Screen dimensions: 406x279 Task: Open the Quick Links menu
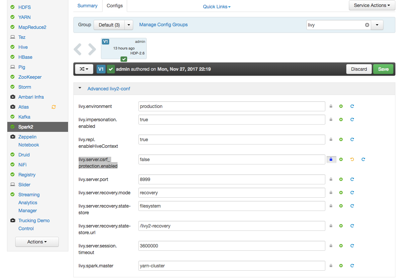pos(216,7)
